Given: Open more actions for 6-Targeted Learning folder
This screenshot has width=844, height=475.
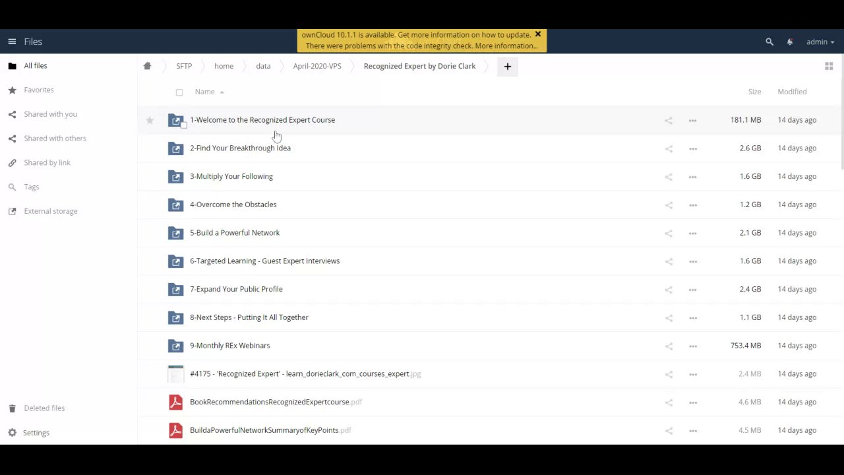Looking at the screenshot, I should click(692, 261).
